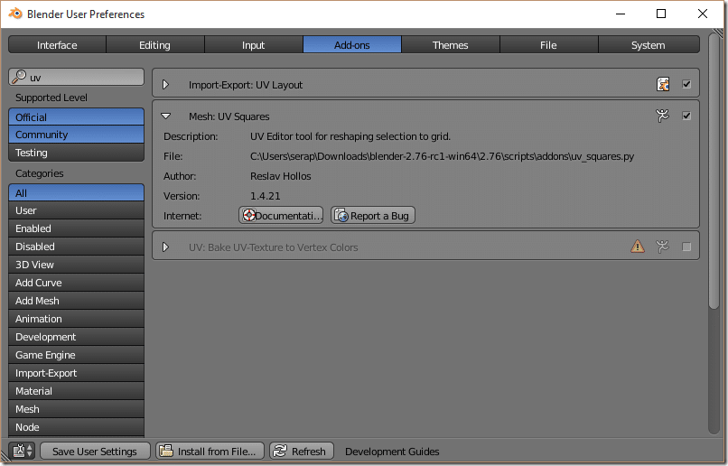Select the Import-Export category
The image size is (728, 466).
coord(76,373)
